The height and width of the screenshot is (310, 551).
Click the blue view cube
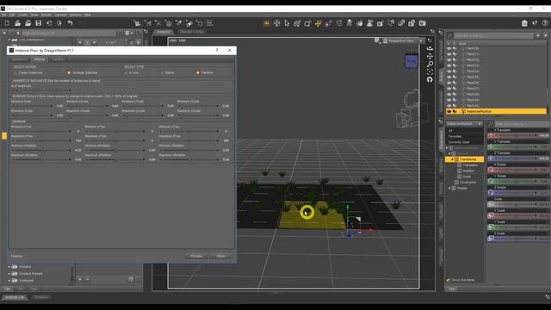point(412,61)
